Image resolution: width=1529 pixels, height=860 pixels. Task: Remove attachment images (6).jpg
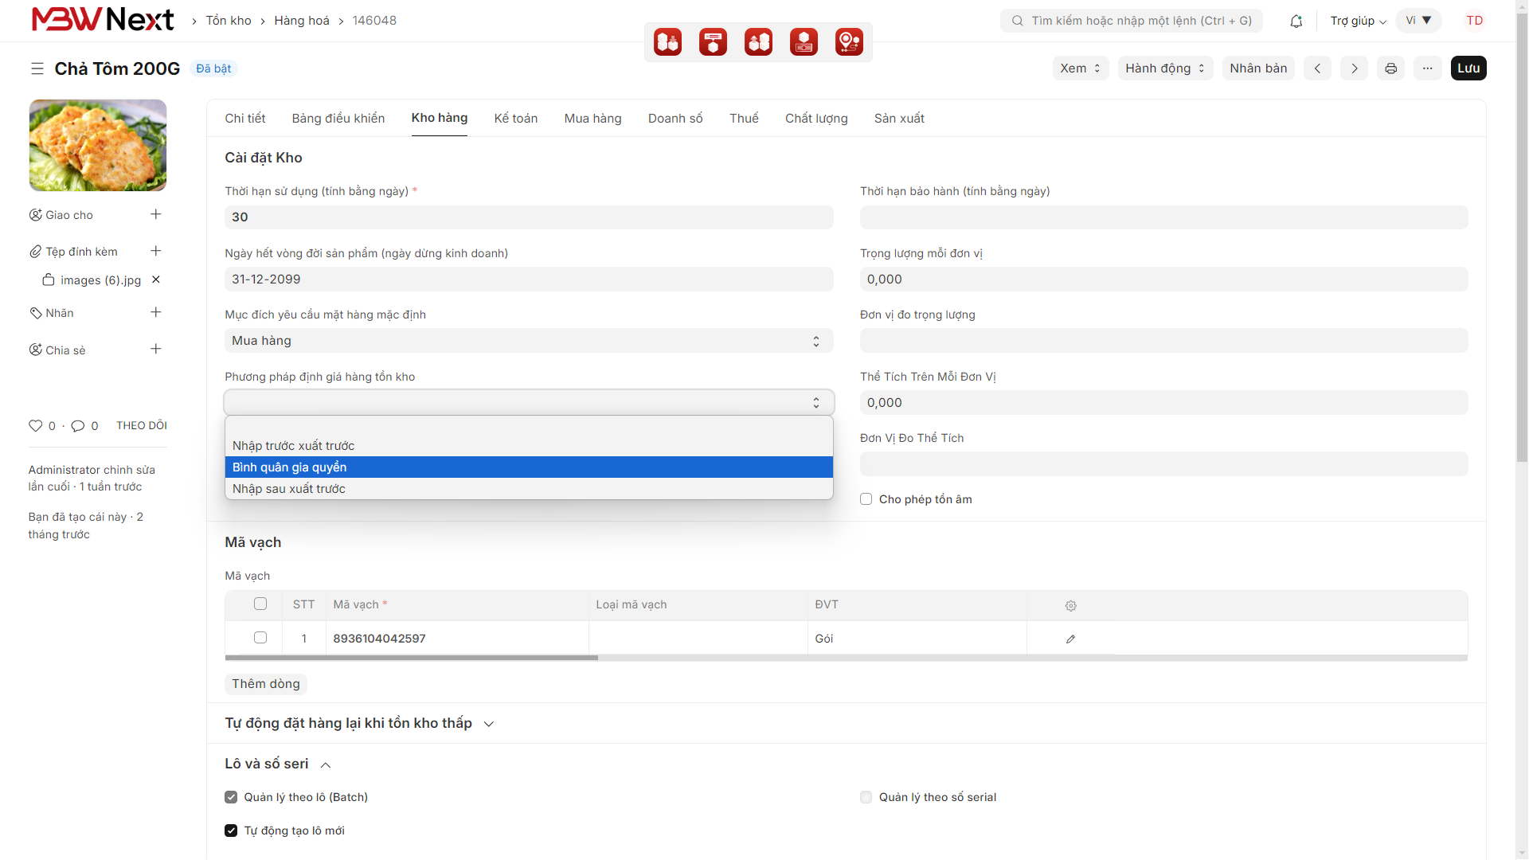(156, 279)
